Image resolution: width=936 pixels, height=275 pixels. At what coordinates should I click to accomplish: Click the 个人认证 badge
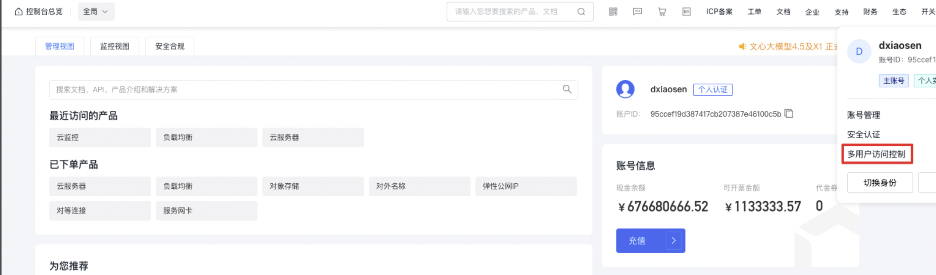tap(713, 90)
